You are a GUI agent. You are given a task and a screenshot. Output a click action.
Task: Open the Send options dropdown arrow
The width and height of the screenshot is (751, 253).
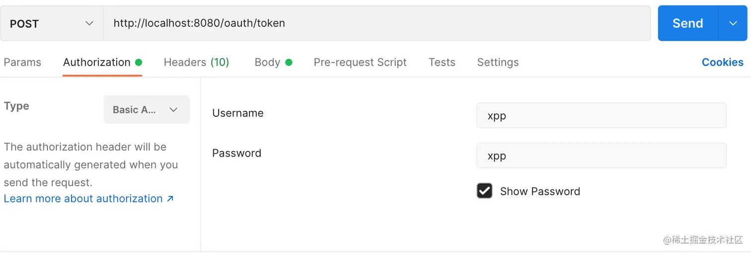[x=733, y=23]
